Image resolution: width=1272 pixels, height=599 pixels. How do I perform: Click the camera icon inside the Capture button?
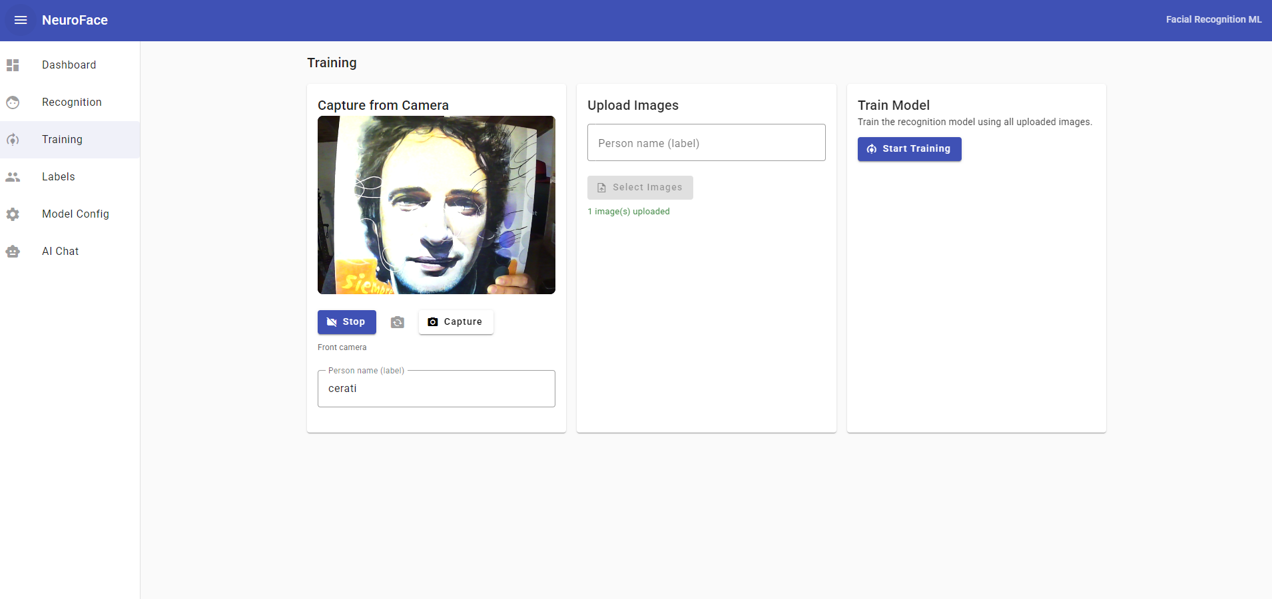(x=433, y=321)
